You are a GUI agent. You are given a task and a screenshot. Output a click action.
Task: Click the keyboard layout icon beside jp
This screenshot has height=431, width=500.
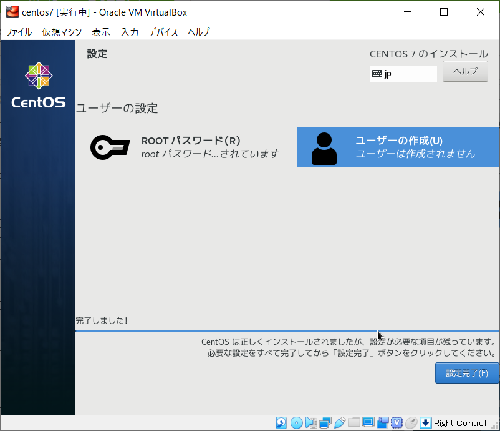[x=377, y=74]
